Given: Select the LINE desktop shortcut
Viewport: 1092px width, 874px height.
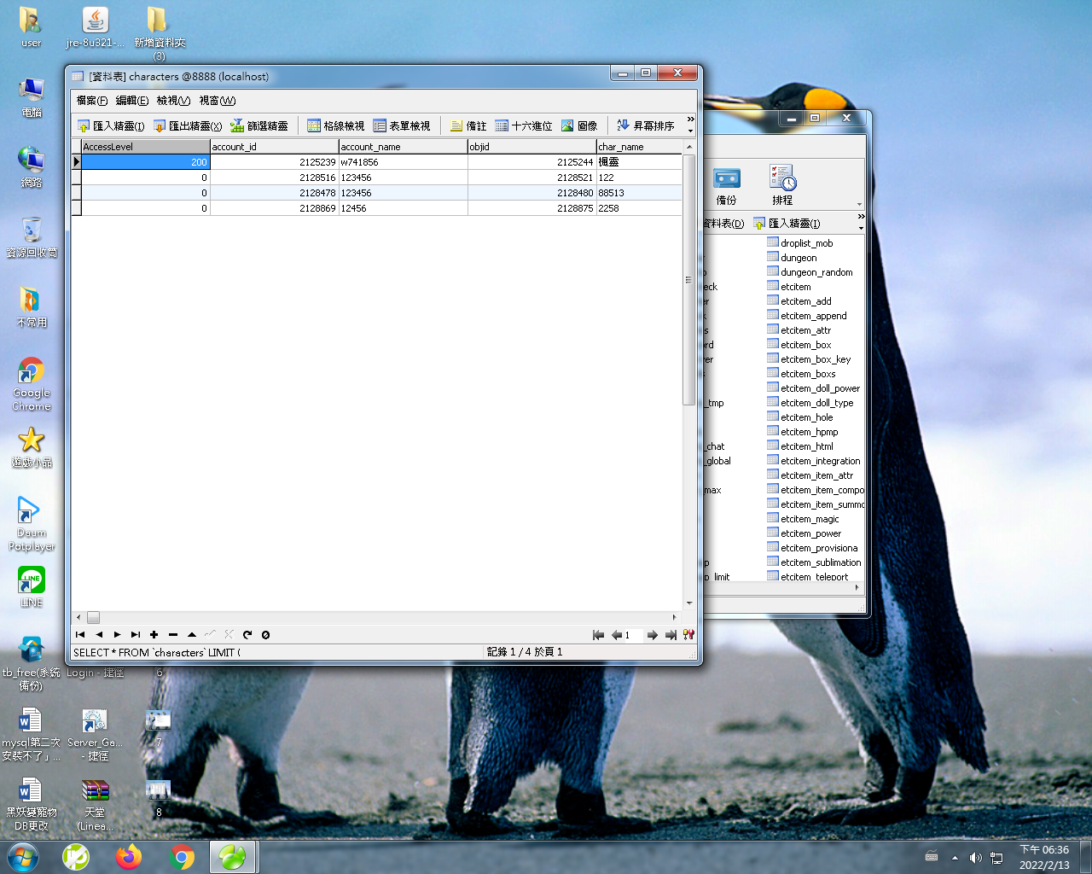Looking at the screenshot, I should tap(32, 587).
